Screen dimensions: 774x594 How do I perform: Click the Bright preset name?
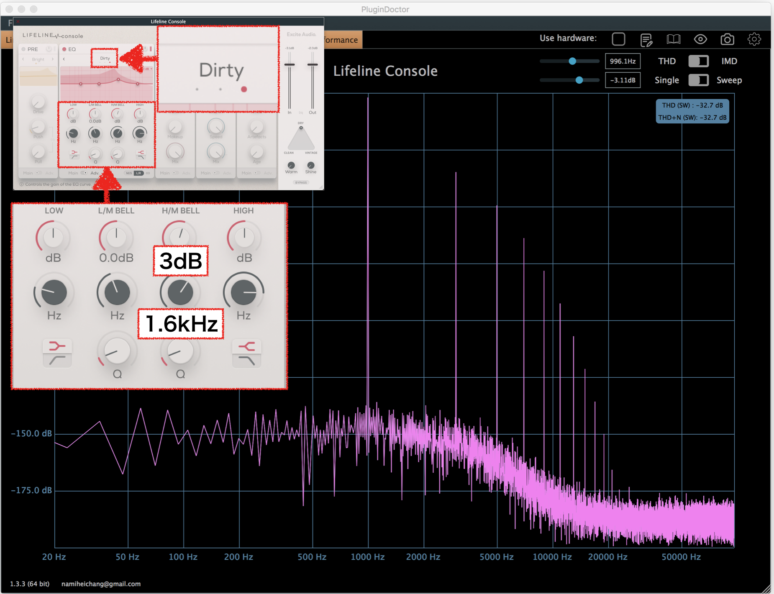point(38,59)
